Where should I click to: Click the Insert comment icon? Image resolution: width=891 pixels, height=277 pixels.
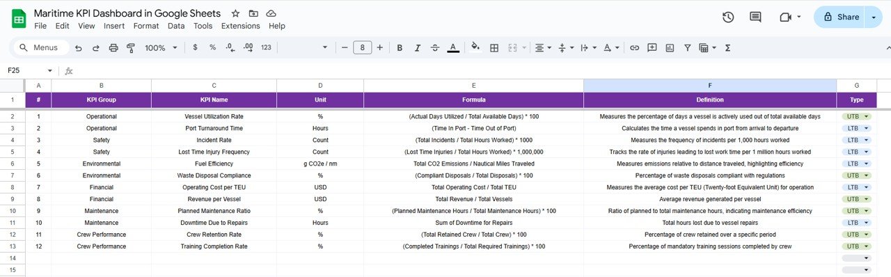pos(652,48)
